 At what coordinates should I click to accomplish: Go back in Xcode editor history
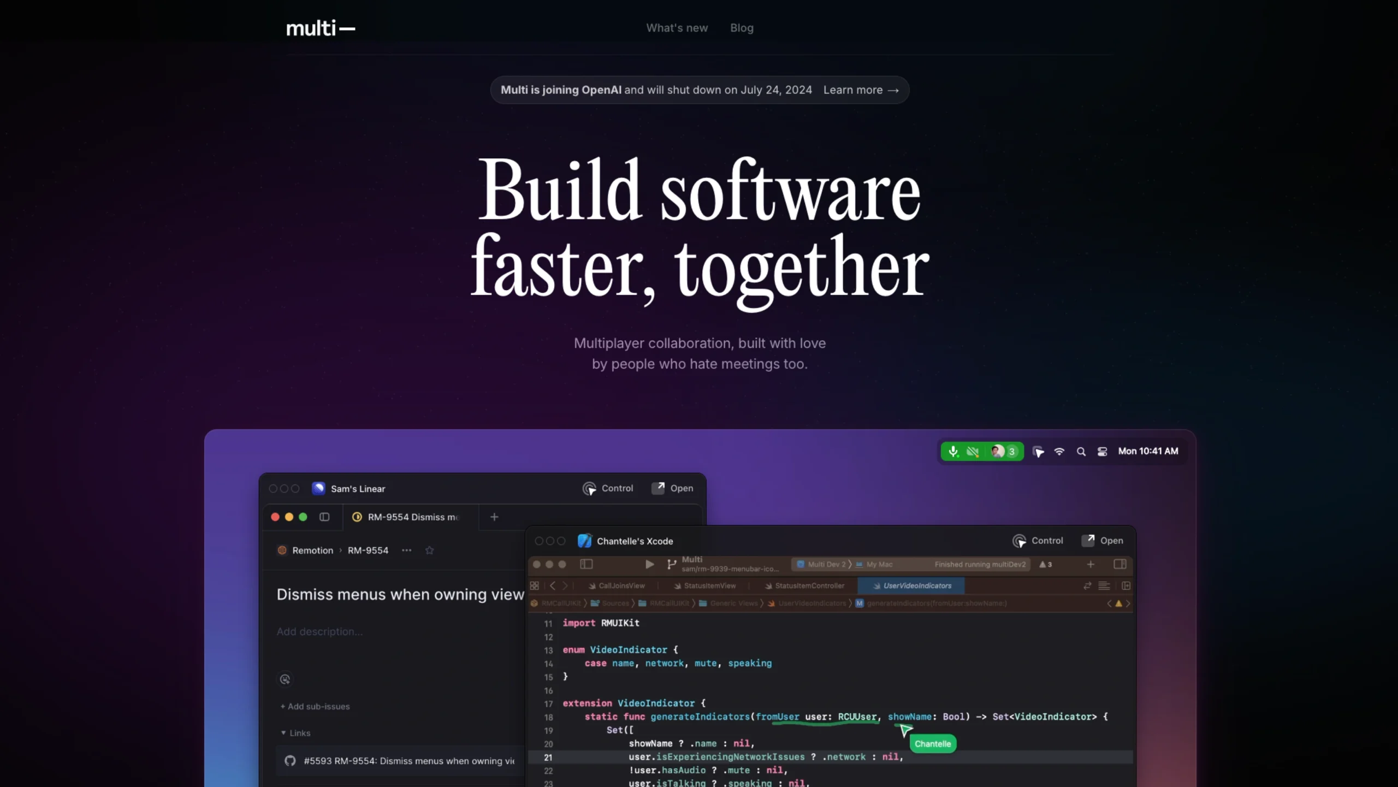pos(553,585)
